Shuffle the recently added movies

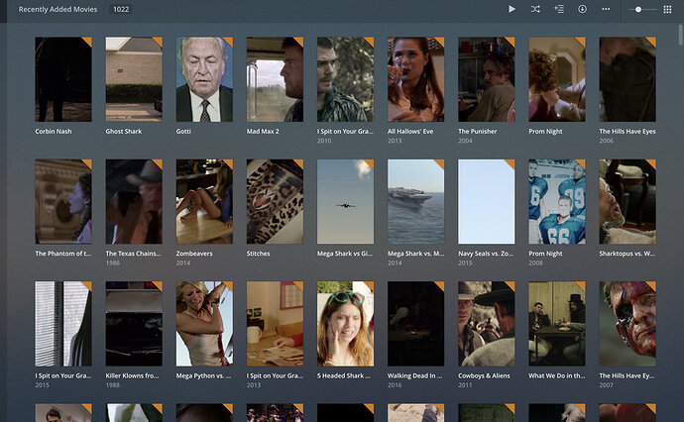point(535,9)
